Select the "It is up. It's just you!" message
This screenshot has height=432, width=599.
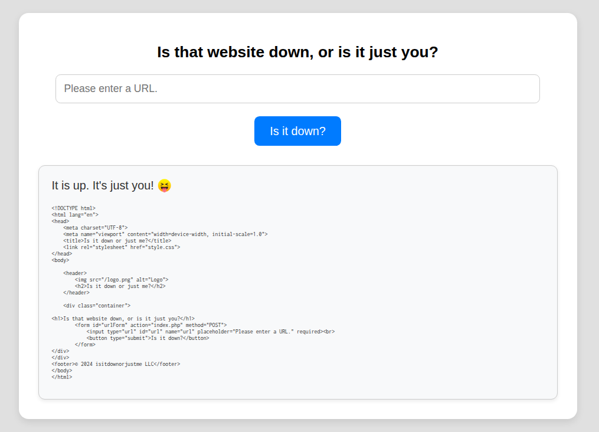click(x=103, y=186)
